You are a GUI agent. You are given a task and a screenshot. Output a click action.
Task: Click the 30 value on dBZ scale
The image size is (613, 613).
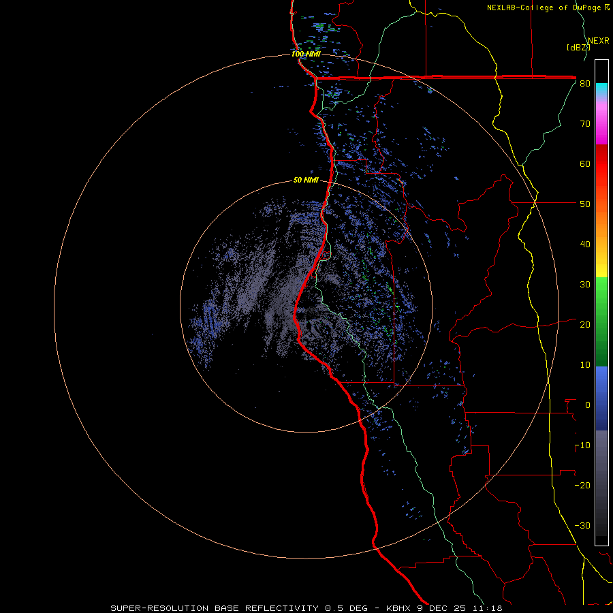585,285
